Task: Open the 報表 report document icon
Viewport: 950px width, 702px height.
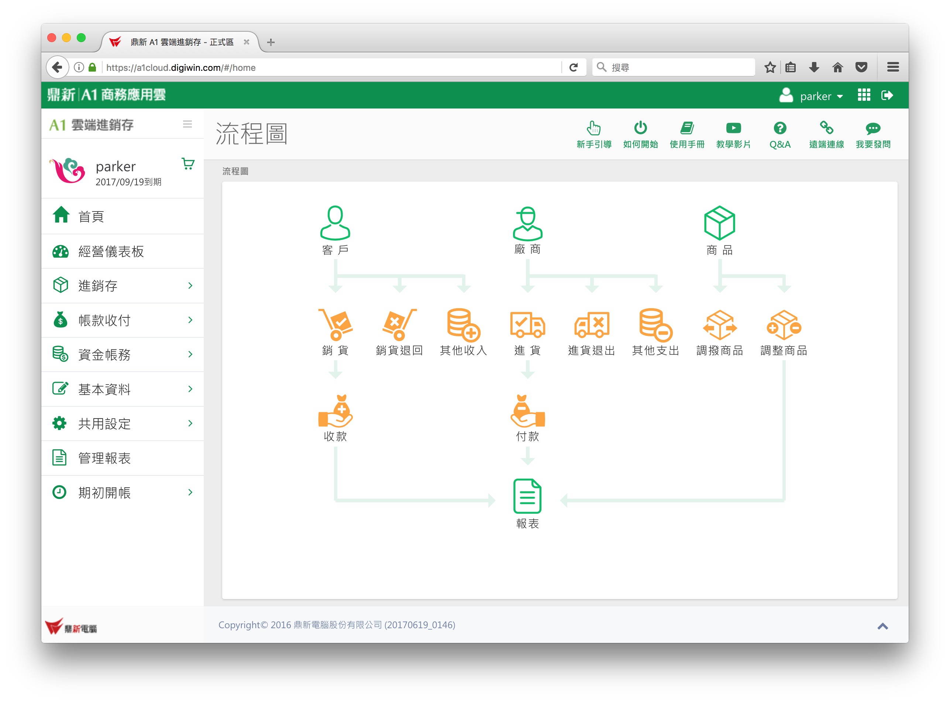Action: click(527, 496)
